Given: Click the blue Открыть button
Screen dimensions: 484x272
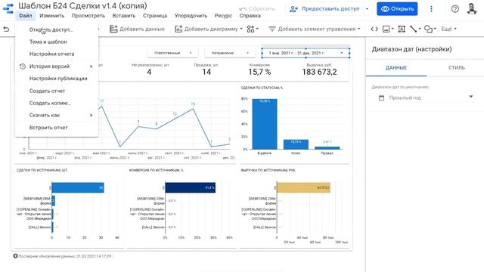Looking at the screenshot, I should click(397, 9).
